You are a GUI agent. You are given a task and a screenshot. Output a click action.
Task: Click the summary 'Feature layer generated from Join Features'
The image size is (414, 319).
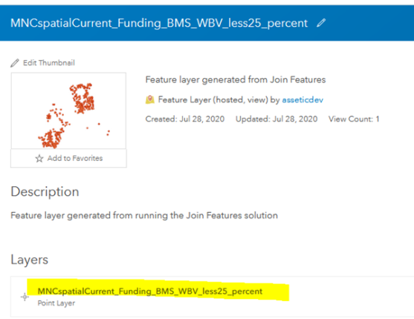pos(236,79)
